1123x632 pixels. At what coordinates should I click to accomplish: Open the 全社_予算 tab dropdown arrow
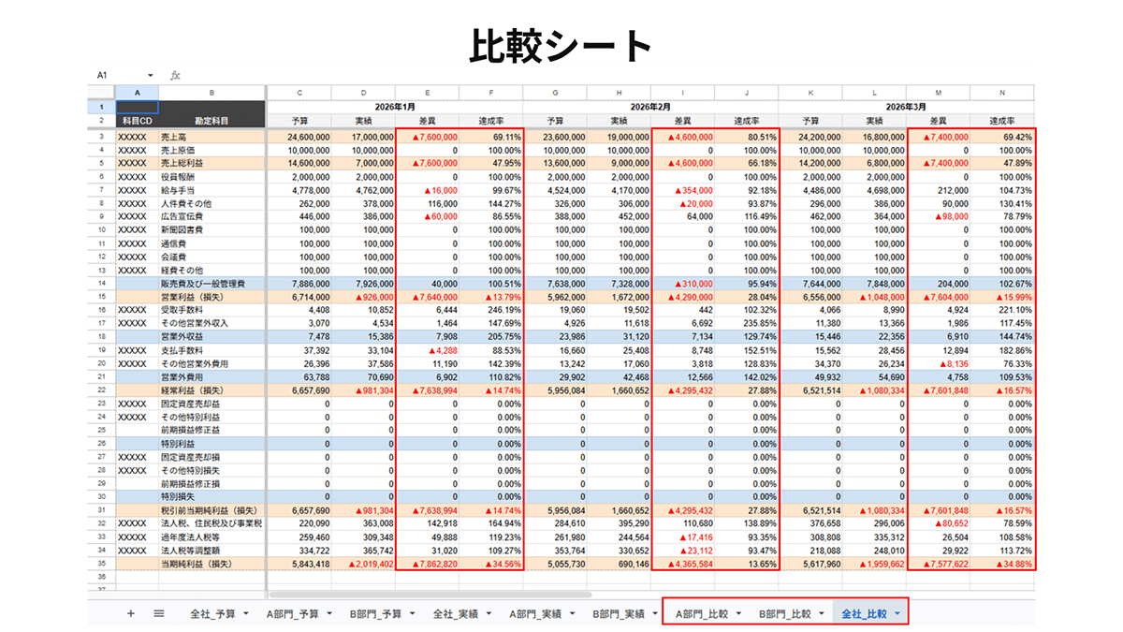[x=245, y=614]
